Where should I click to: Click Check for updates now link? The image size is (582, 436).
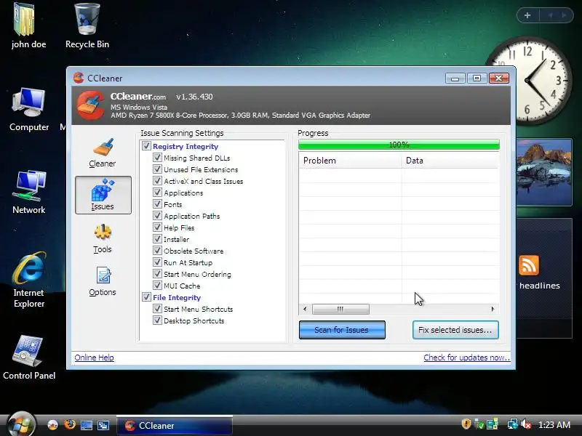click(x=467, y=358)
